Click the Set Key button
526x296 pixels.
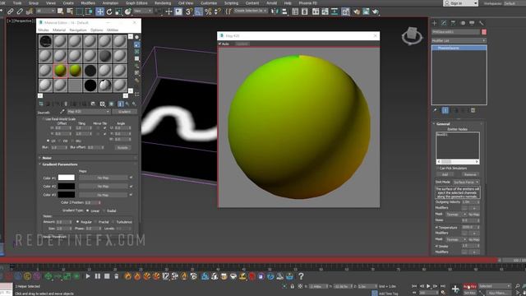(x=469, y=293)
